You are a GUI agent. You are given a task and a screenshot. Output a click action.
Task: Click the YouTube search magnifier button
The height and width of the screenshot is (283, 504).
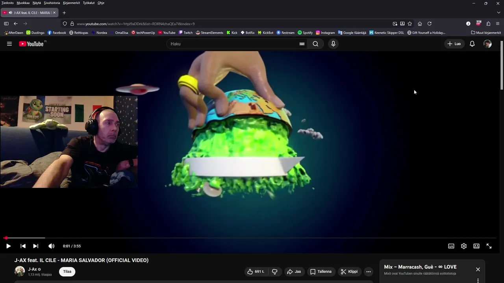pos(315,44)
